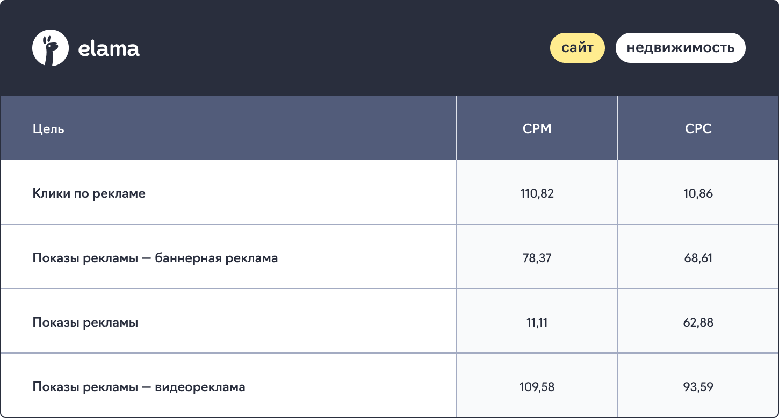Click CPC value 68,61
779x418 pixels.
pyautogui.click(x=698, y=258)
